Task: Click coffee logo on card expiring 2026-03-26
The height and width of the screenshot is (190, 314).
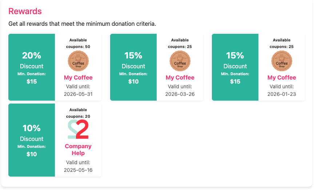Action: click(x=180, y=61)
